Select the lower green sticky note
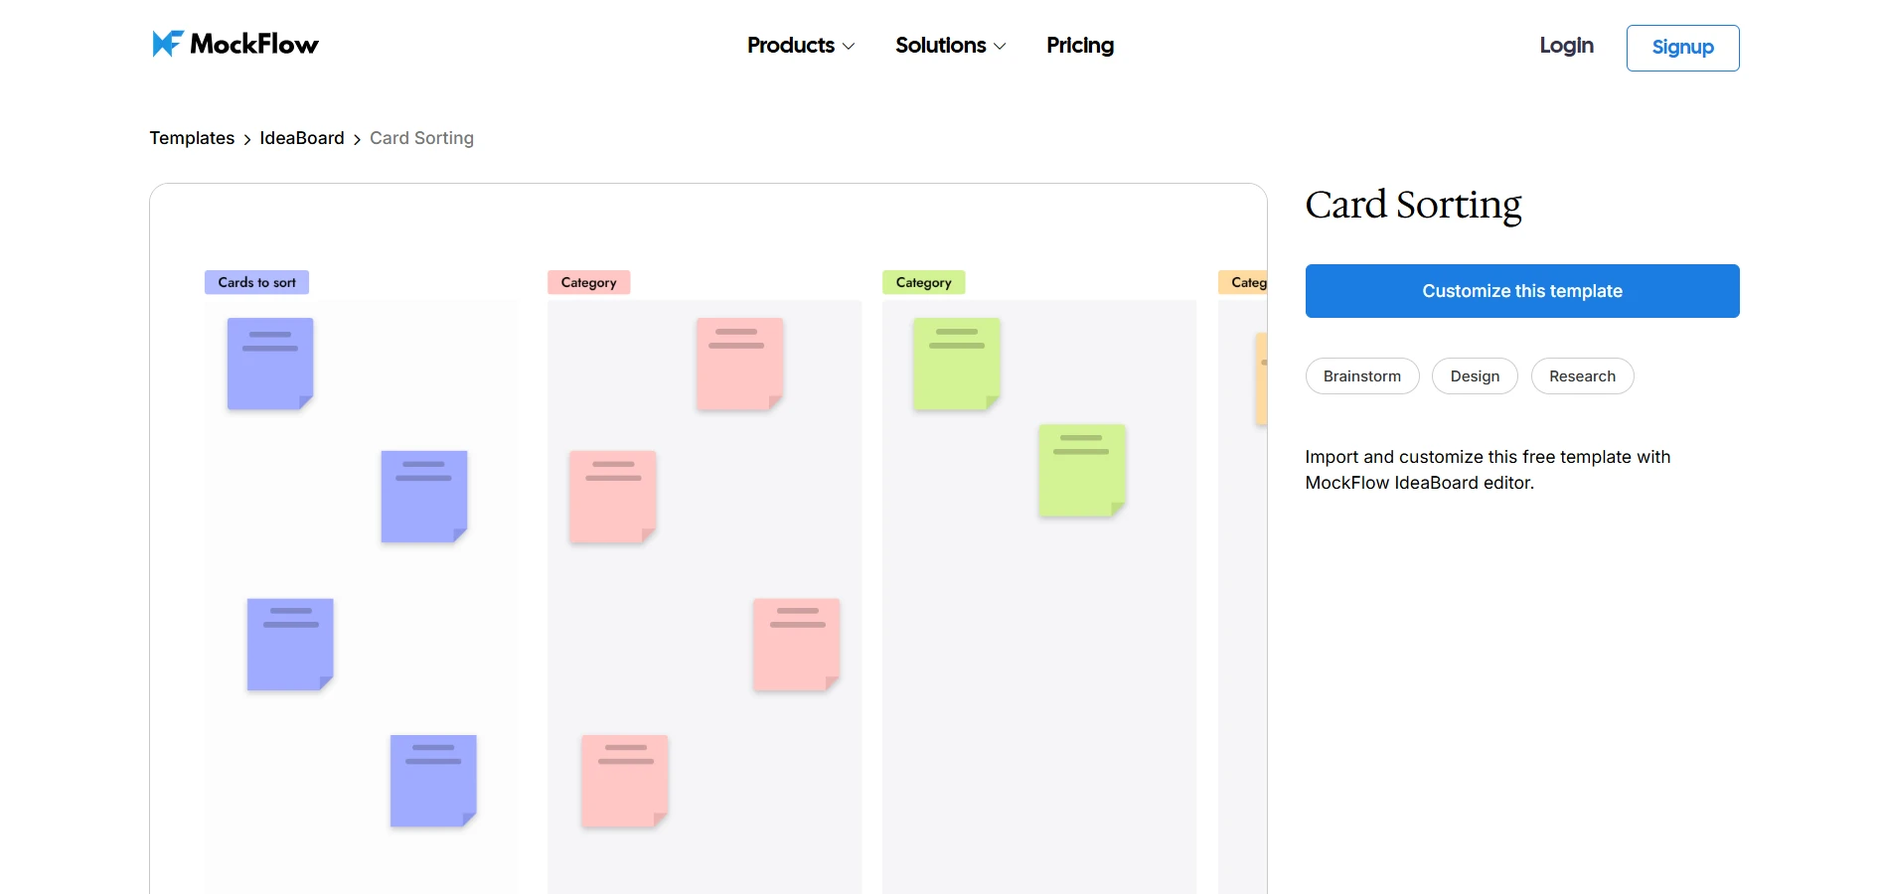The width and height of the screenshot is (1880, 894). pos(1081,470)
